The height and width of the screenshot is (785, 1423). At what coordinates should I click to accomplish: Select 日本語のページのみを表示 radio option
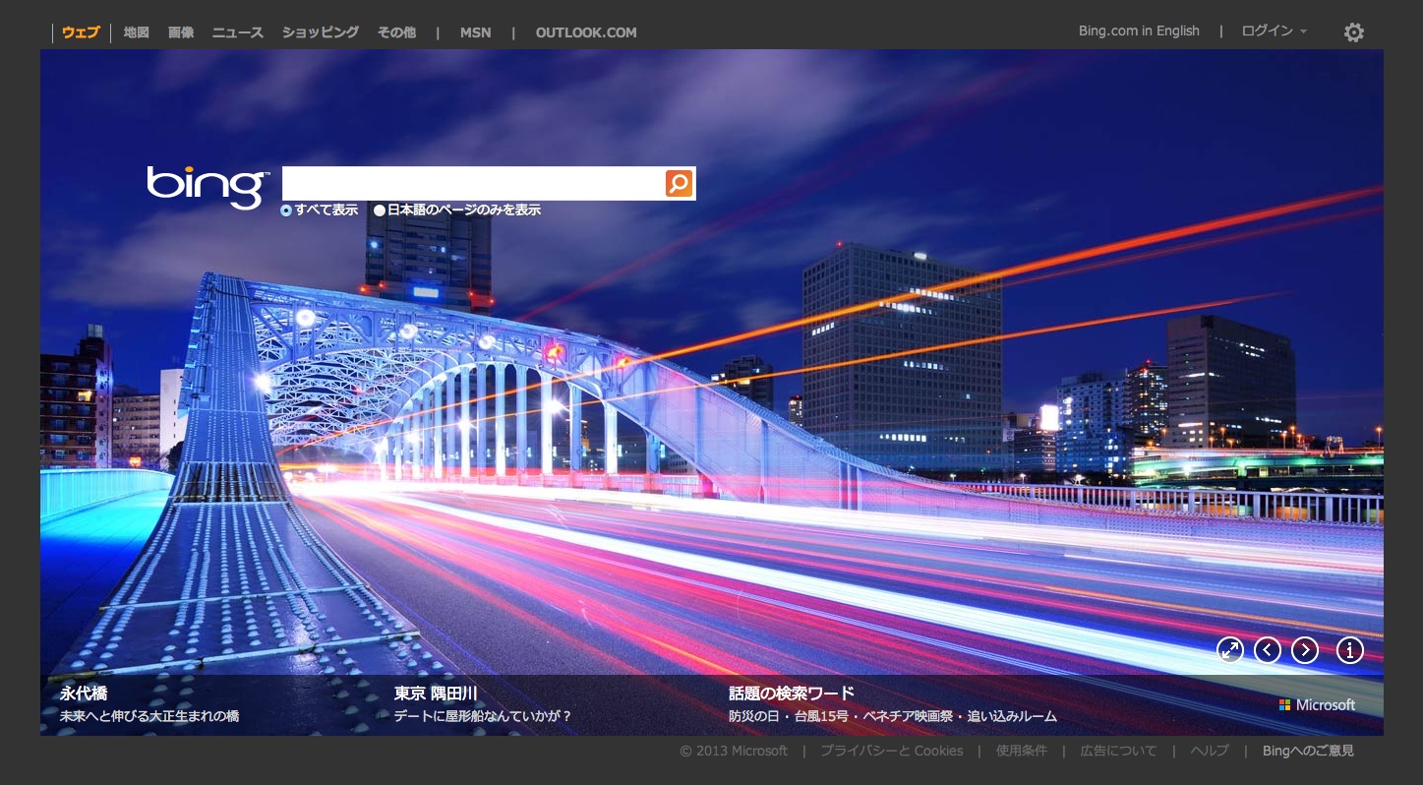point(380,211)
